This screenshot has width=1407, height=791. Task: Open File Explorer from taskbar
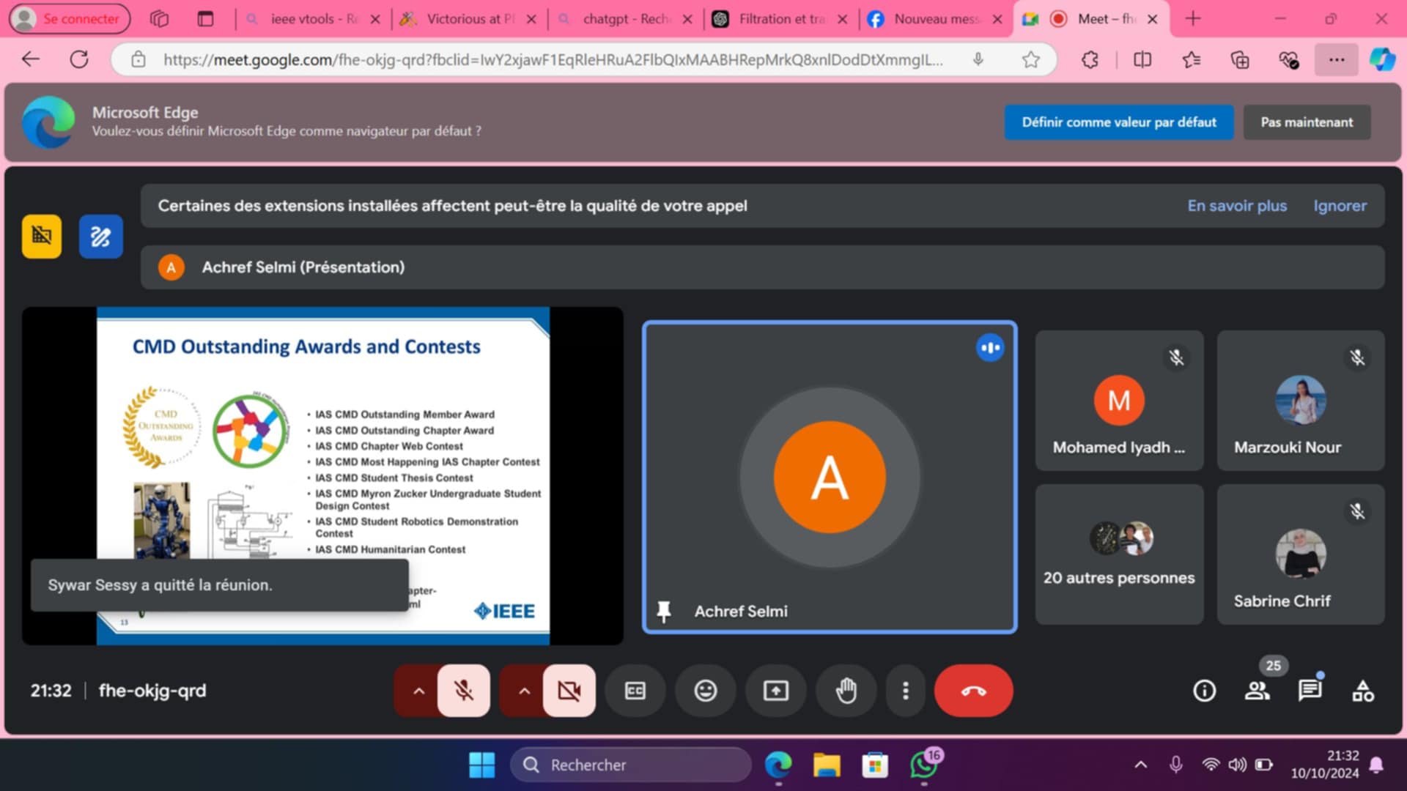[x=826, y=765]
